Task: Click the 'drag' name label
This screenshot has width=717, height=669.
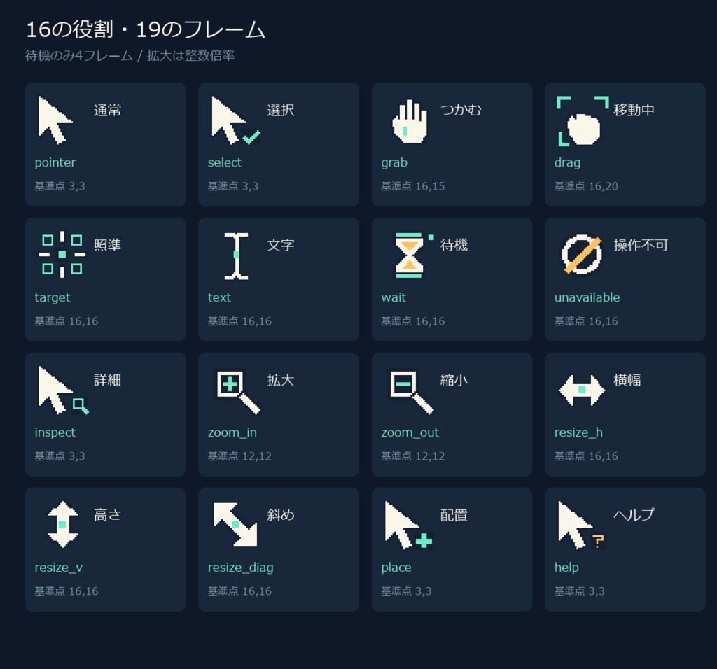Action: (567, 163)
